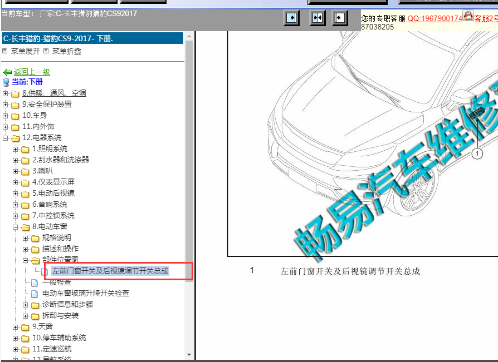The width and height of the screenshot is (498, 362).
Task: Select 左前门窗开关及后视镜调节开关总成 tree item
Action: (x=110, y=271)
